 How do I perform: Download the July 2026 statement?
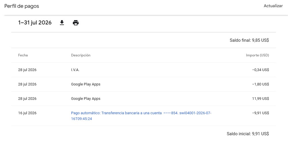[x=62, y=23]
